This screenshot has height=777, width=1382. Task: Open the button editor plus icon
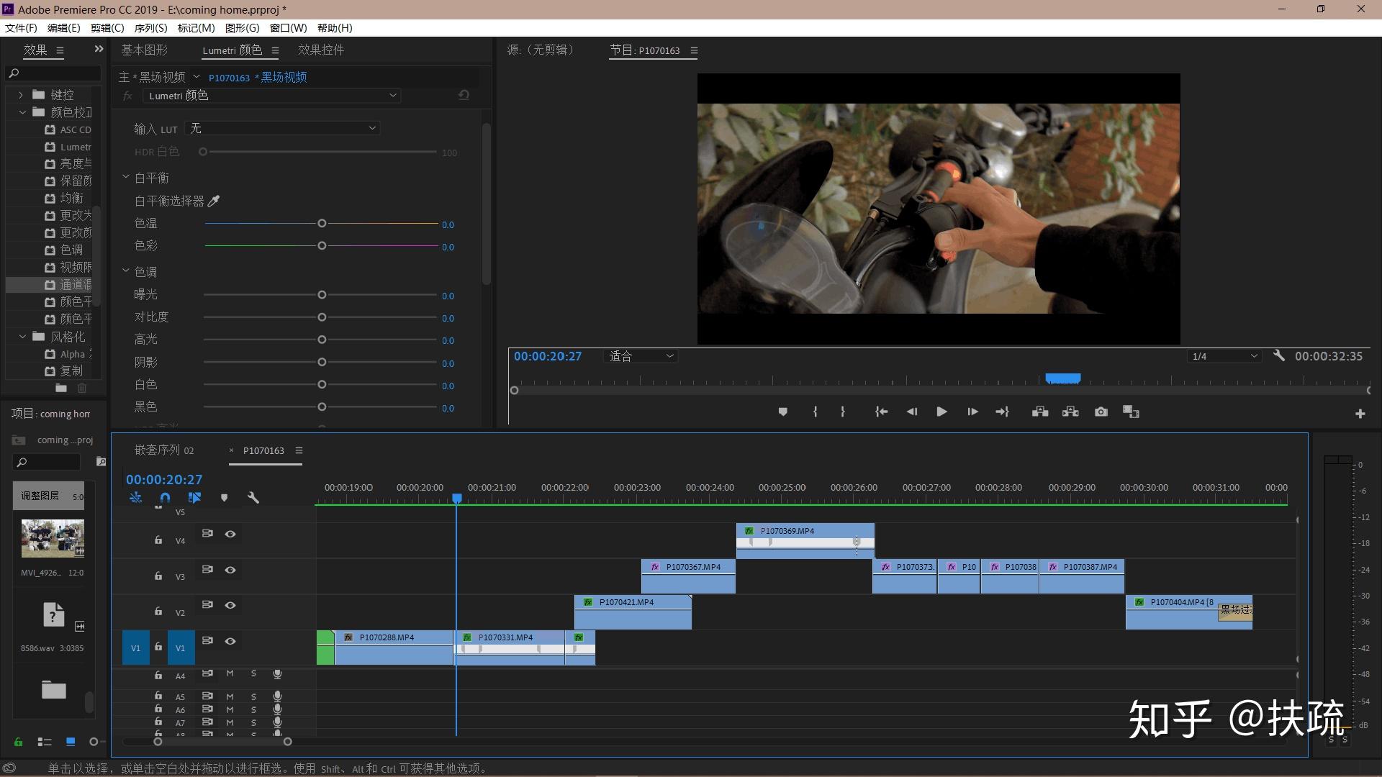[1360, 414]
